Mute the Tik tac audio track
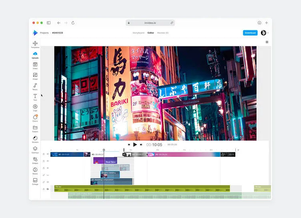Screen dimensions: 301x218 pyautogui.click(x=48, y=189)
